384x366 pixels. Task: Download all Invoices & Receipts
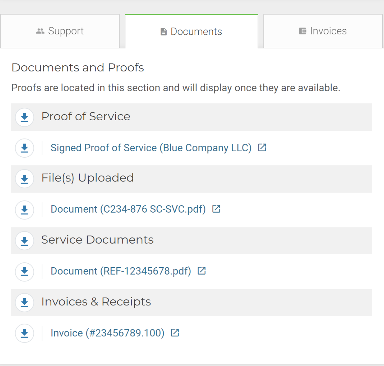click(24, 303)
